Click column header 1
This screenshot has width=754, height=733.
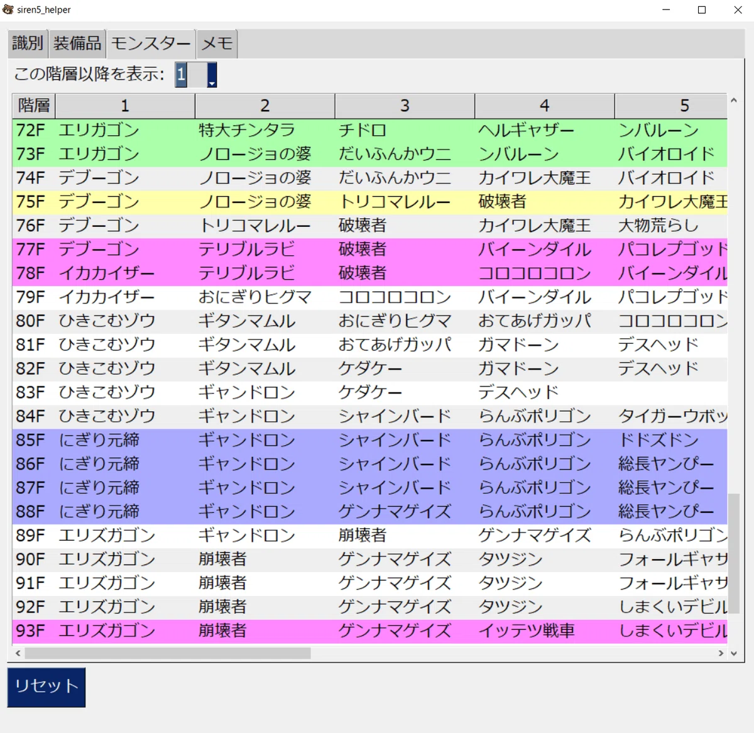125,106
